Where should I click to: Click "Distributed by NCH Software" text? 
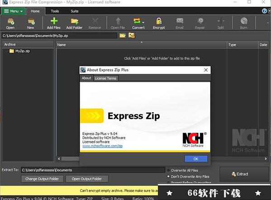[x=104, y=138]
